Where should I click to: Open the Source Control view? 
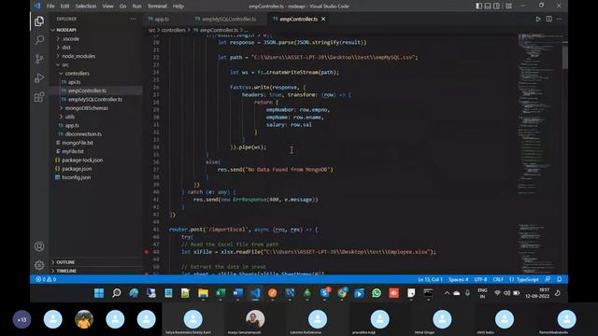(39, 59)
